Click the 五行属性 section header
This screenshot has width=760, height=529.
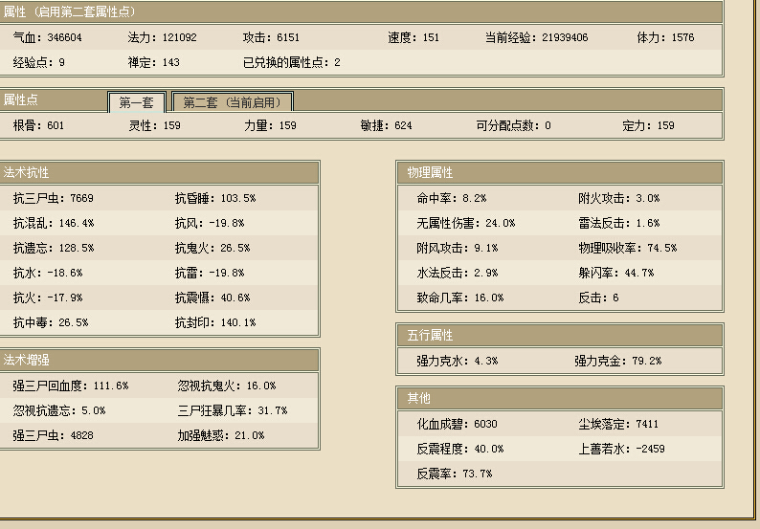click(x=430, y=336)
